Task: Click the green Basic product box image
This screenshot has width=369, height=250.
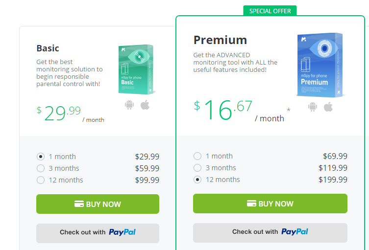Action: [136, 69]
